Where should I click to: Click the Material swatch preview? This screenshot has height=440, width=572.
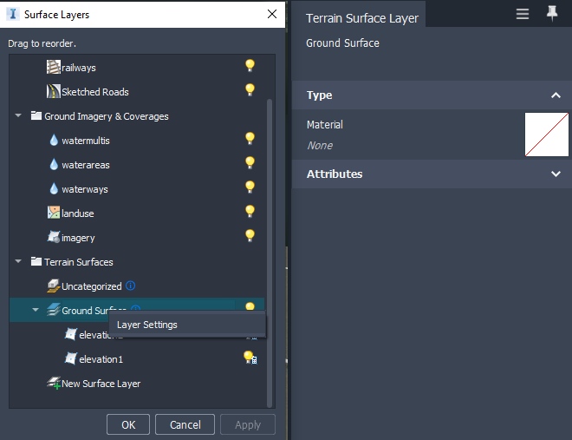[x=546, y=135]
